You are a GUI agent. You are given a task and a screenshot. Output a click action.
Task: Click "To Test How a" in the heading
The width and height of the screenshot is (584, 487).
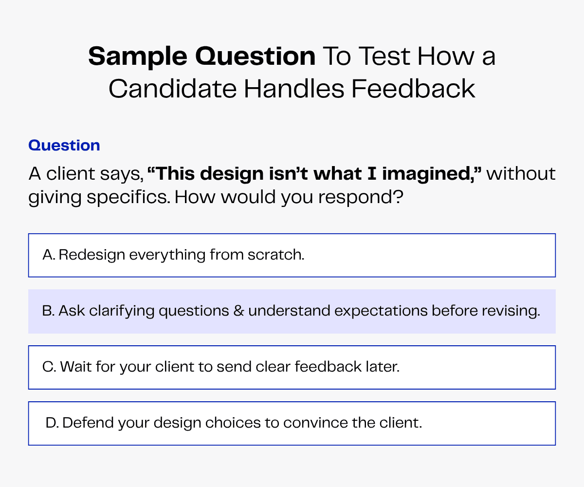tap(409, 57)
